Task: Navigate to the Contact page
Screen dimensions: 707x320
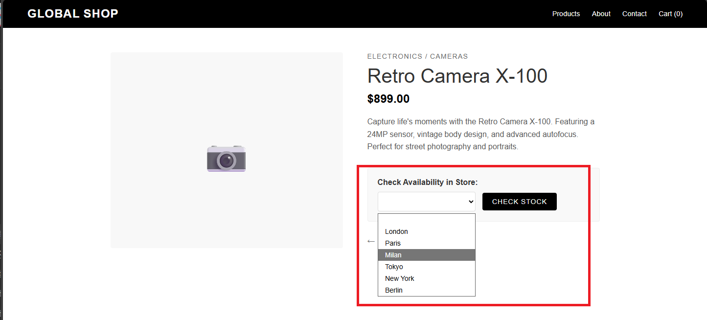Action: pyautogui.click(x=634, y=14)
